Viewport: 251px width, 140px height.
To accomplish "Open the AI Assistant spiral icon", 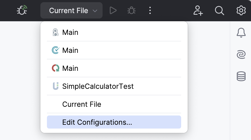I will 241,54.
